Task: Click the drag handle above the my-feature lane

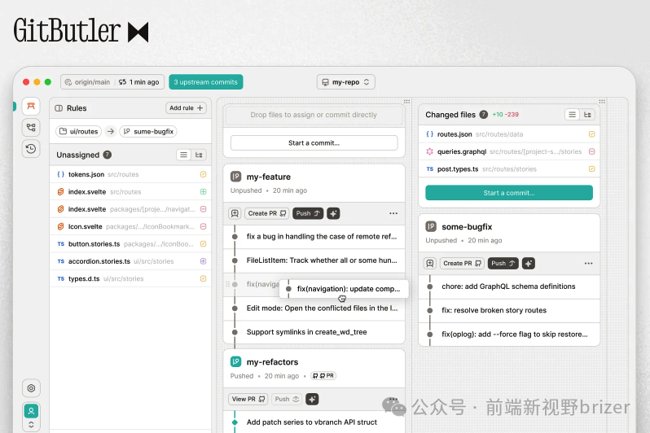Action: pyautogui.click(x=406, y=102)
